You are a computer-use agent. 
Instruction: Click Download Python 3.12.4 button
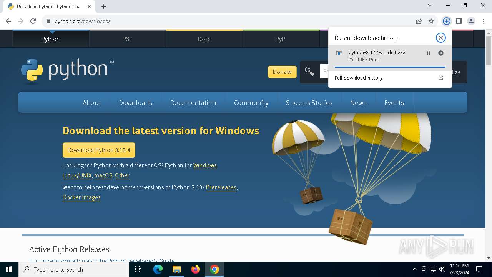(99, 150)
